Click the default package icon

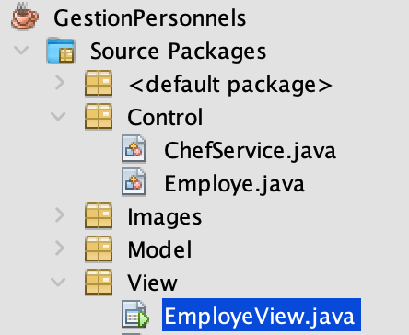(99, 83)
